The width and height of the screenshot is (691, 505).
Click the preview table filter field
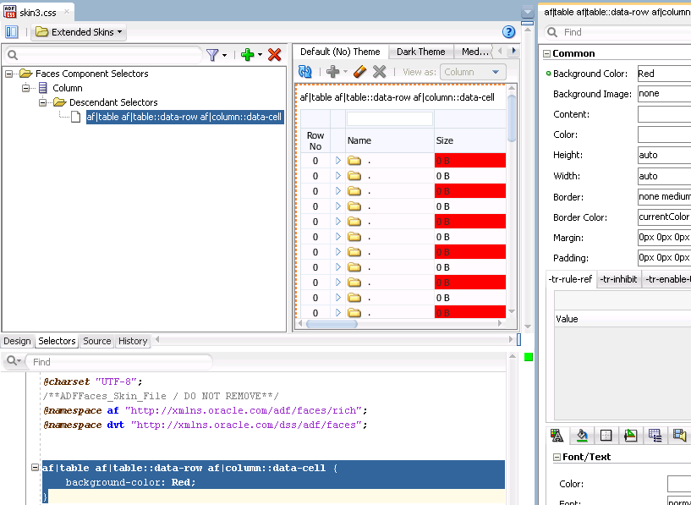click(x=390, y=119)
